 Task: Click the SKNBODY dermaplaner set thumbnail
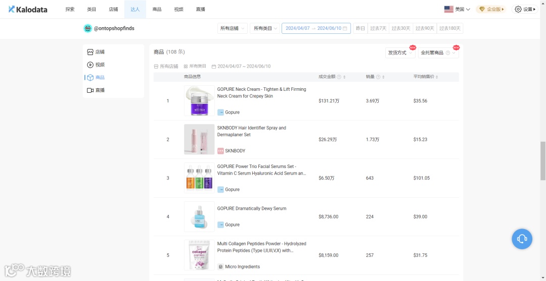[x=199, y=139]
